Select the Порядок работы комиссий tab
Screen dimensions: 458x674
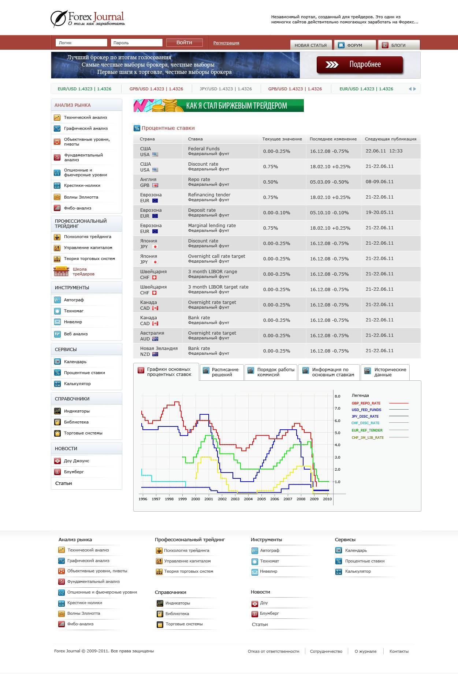pyautogui.click(x=271, y=372)
